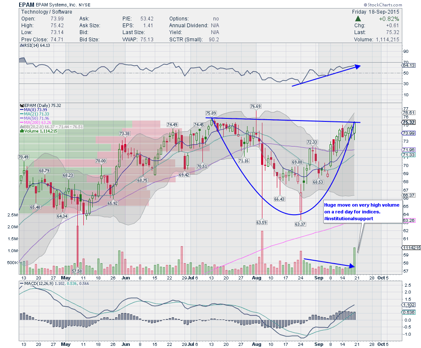This screenshot has width=421, height=348.
Task: Click the Low value 73.14
Action: pos(57,32)
